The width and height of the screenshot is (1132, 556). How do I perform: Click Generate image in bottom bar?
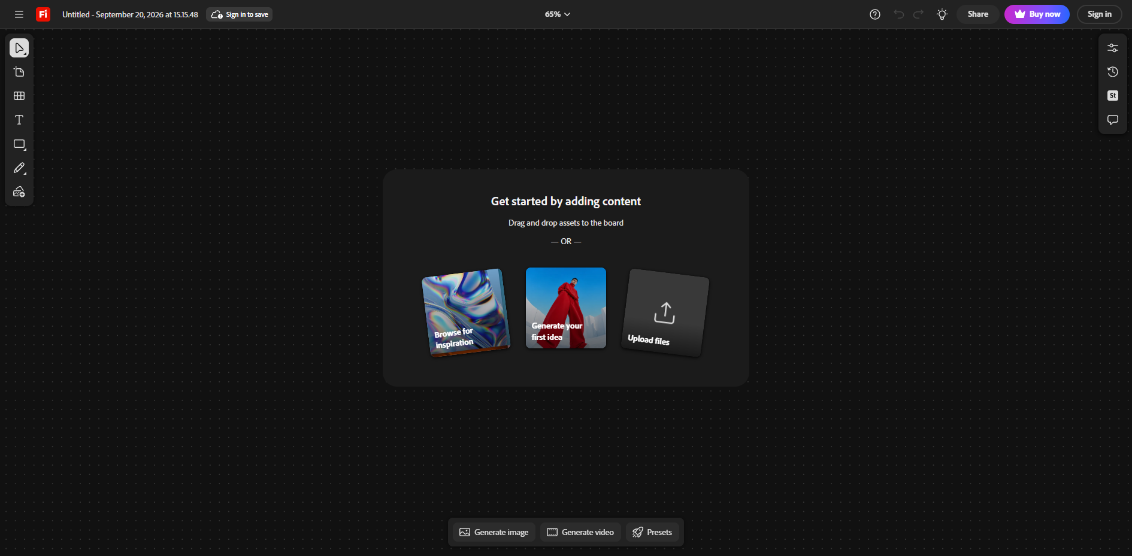tap(494, 532)
